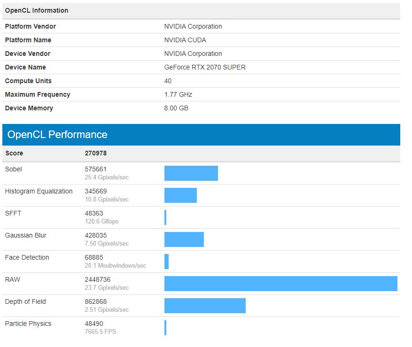Click the Depth of Field performance bar
This screenshot has width=412, height=347.
(205, 306)
